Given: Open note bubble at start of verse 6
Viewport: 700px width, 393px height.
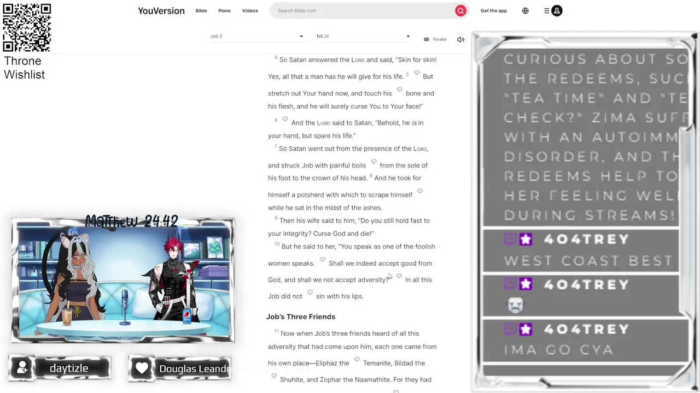Looking at the screenshot, I should tap(285, 119).
